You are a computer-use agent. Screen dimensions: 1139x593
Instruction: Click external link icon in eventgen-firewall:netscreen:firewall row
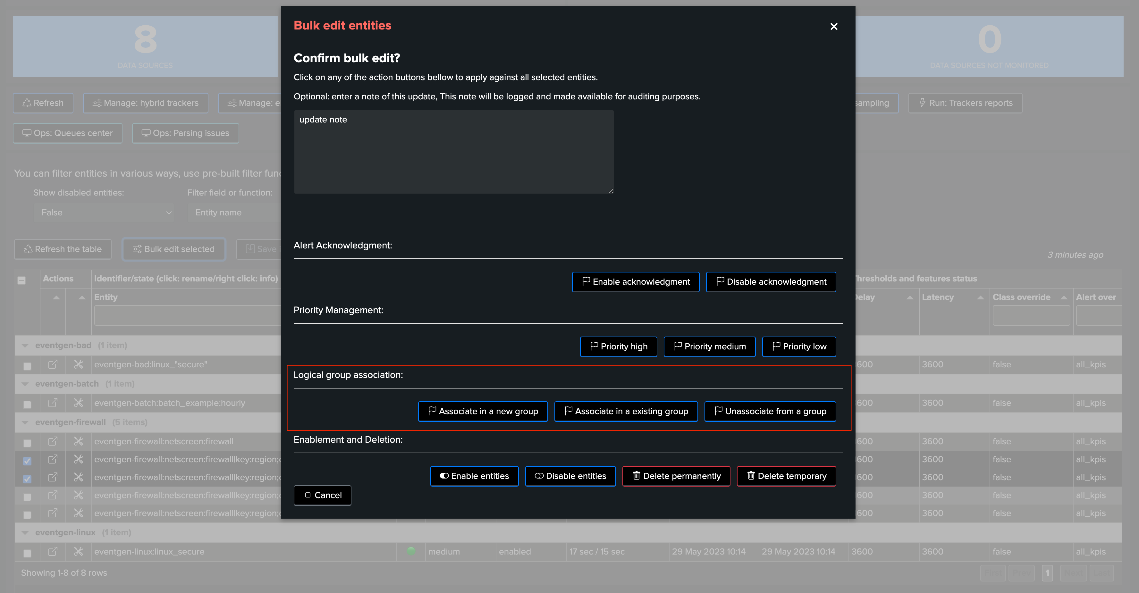[x=53, y=441]
